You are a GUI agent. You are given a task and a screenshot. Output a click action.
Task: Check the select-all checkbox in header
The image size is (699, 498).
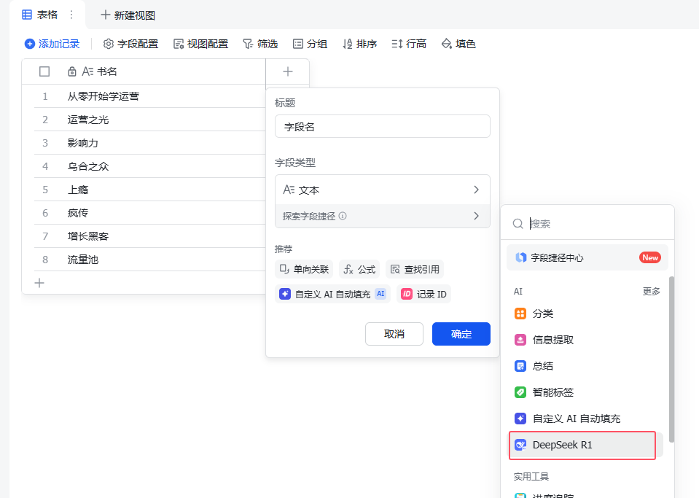(44, 71)
